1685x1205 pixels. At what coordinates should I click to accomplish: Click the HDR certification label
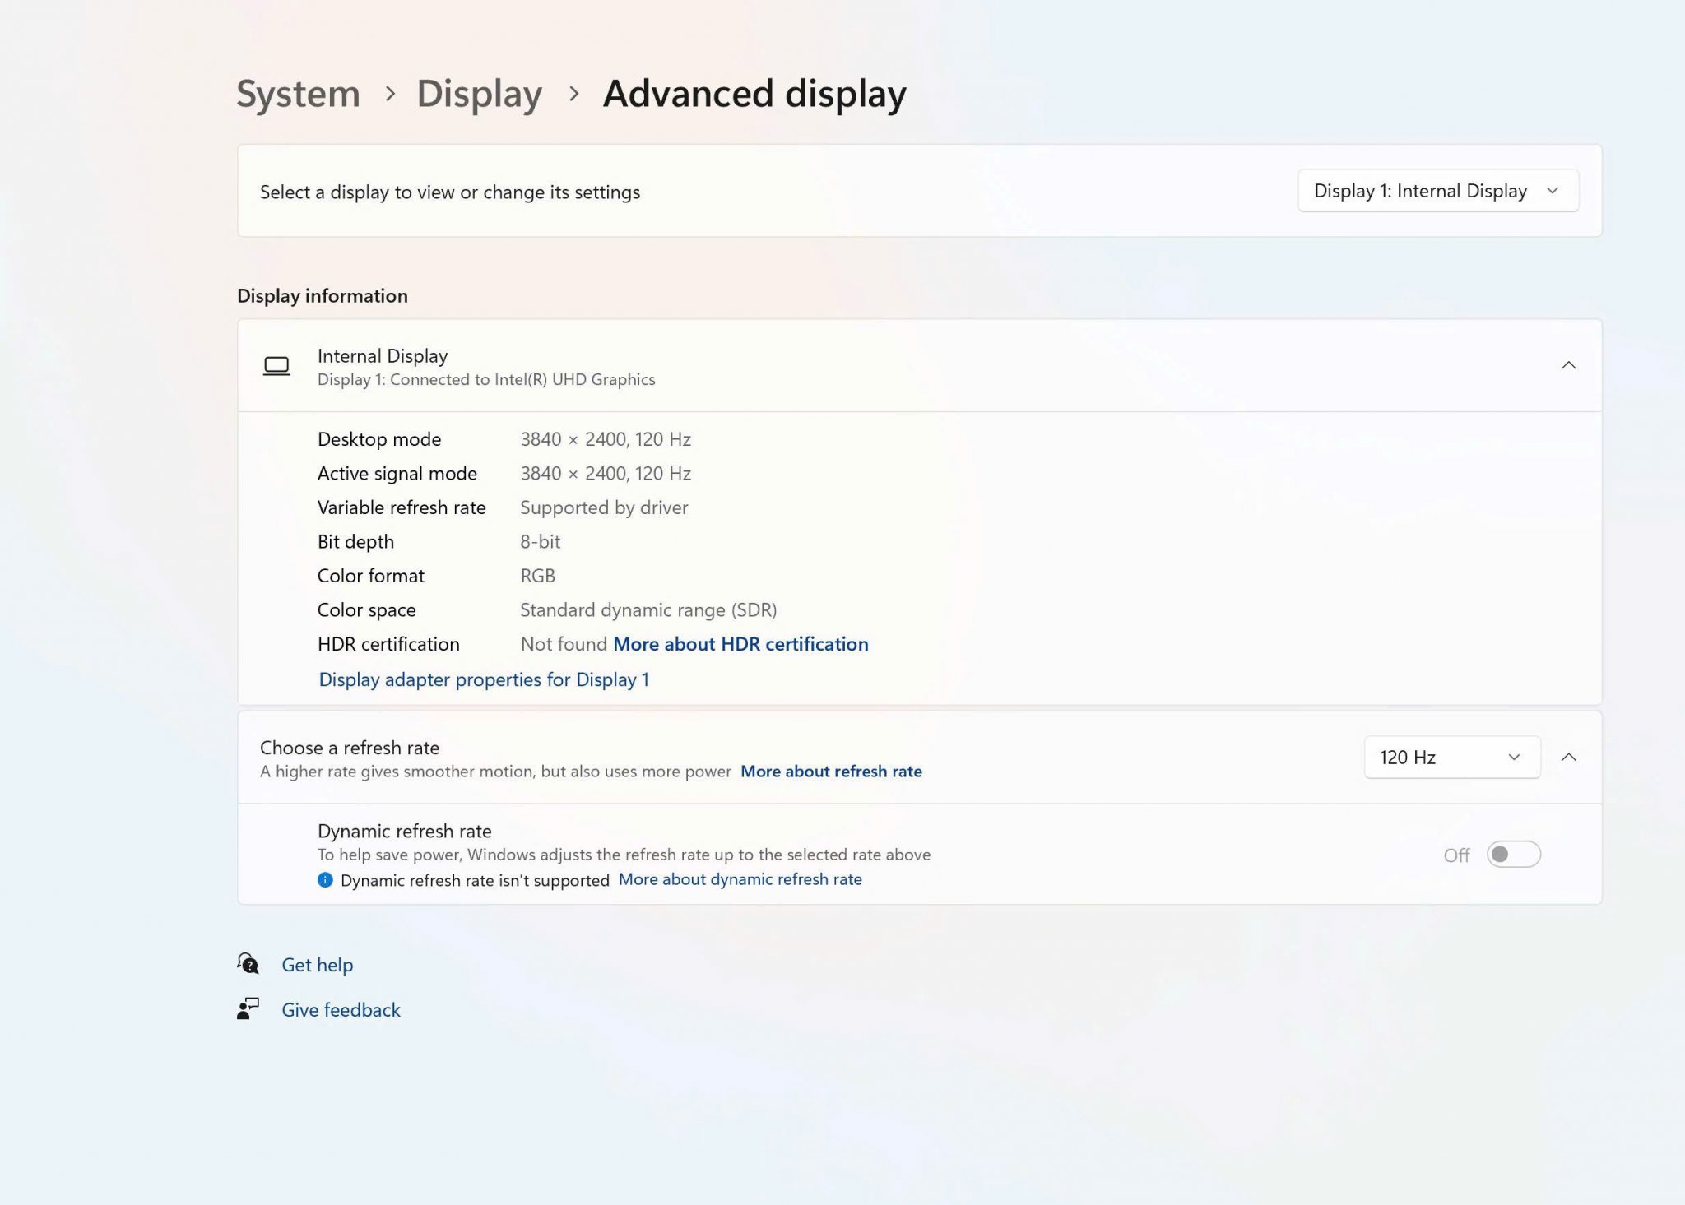click(x=388, y=644)
